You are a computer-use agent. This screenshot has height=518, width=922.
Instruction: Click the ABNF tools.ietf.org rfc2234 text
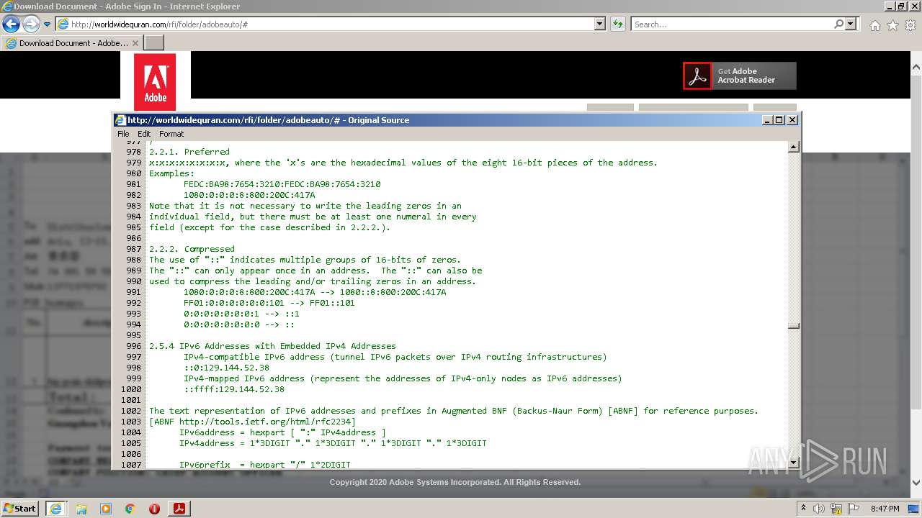pyautogui.click(x=252, y=422)
